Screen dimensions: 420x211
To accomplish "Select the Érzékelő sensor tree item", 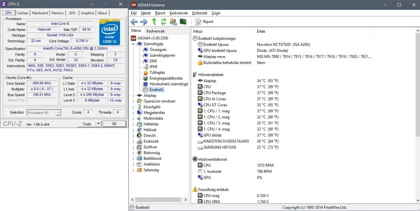I will tap(157, 90).
